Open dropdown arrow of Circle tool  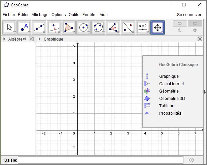pos(89,32)
